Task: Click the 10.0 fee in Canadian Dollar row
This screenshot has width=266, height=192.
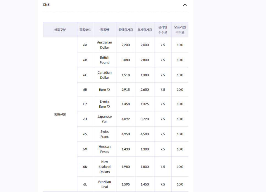Action: tap(180, 75)
